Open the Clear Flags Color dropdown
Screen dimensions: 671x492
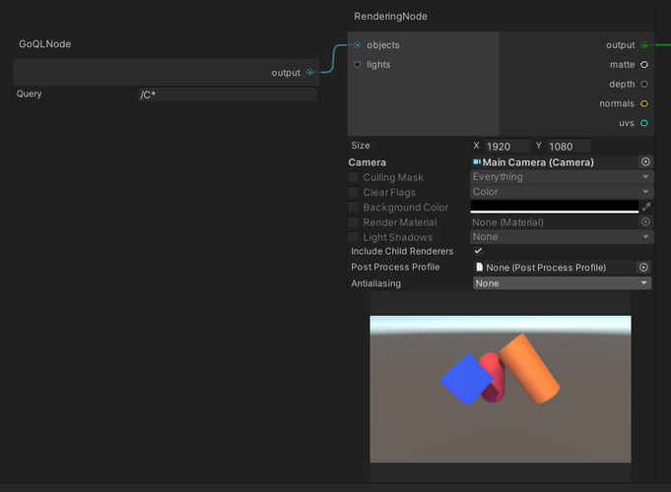[562, 193]
